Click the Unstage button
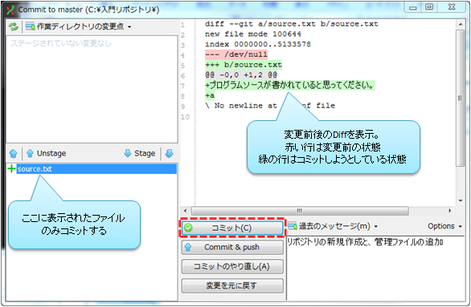The height and width of the screenshot is (307, 471). (47, 154)
